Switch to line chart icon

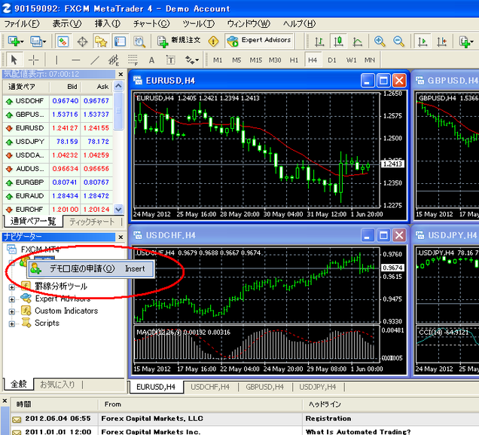(x=358, y=41)
